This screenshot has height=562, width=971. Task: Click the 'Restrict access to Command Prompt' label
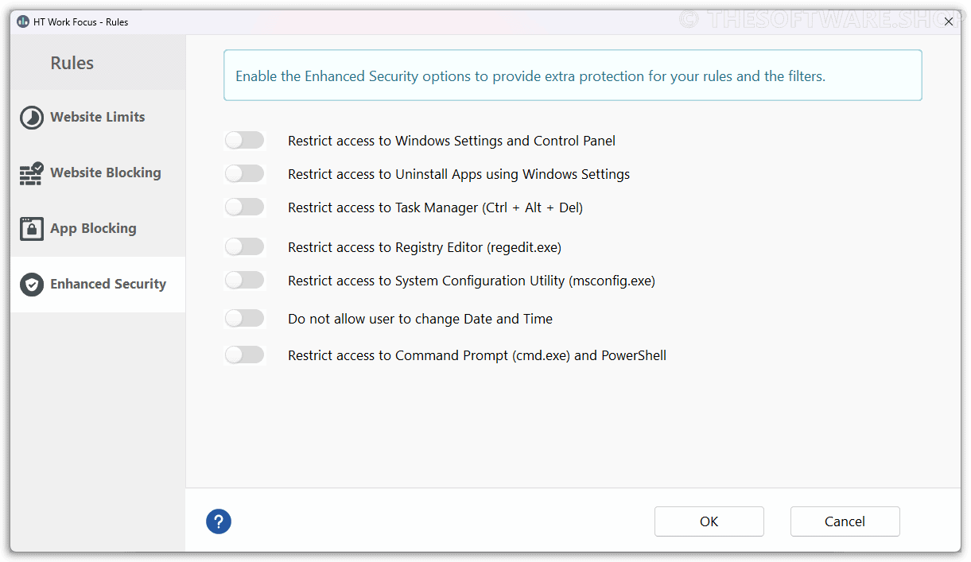pyautogui.click(x=477, y=355)
